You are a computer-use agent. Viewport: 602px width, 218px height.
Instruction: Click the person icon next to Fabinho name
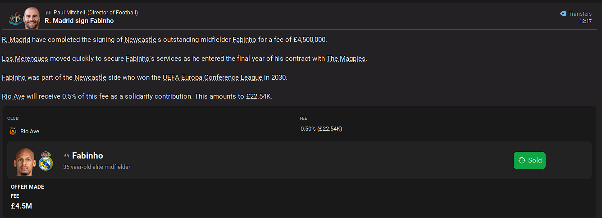(x=67, y=156)
